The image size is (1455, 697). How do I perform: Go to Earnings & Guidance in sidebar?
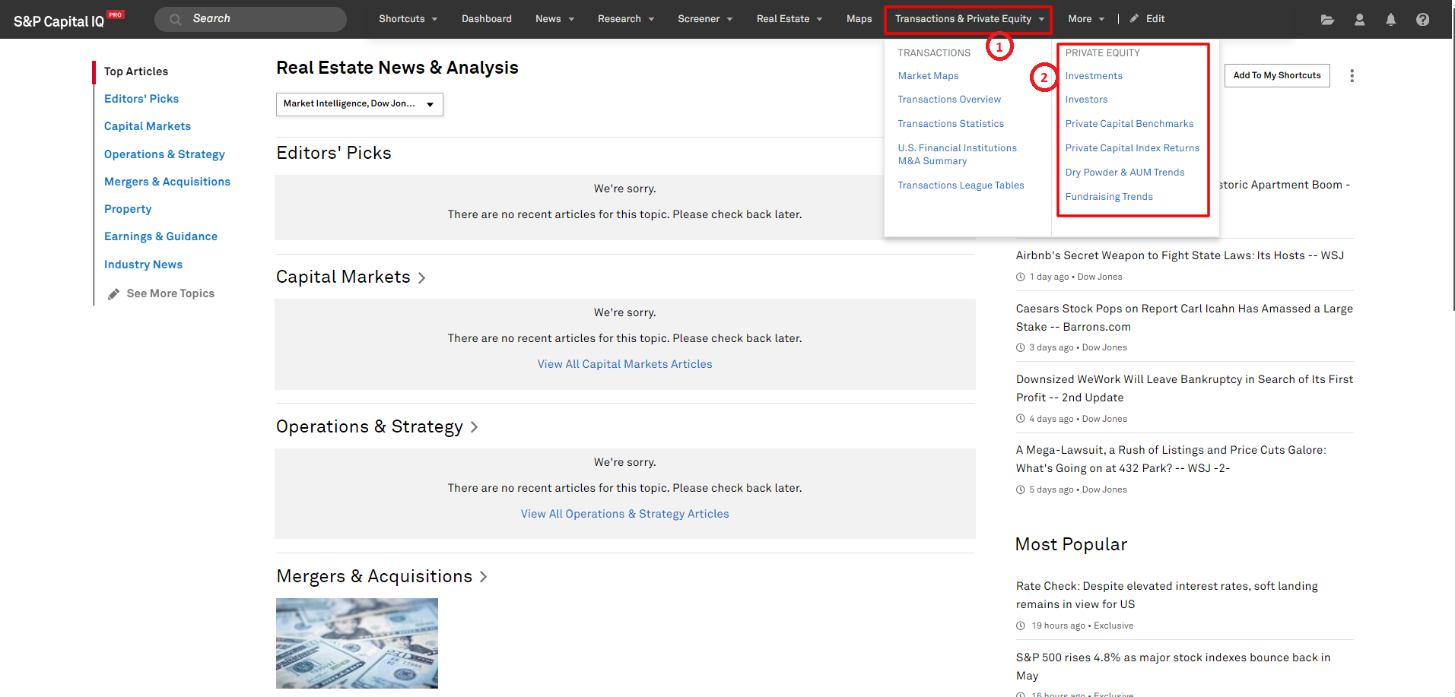[160, 236]
